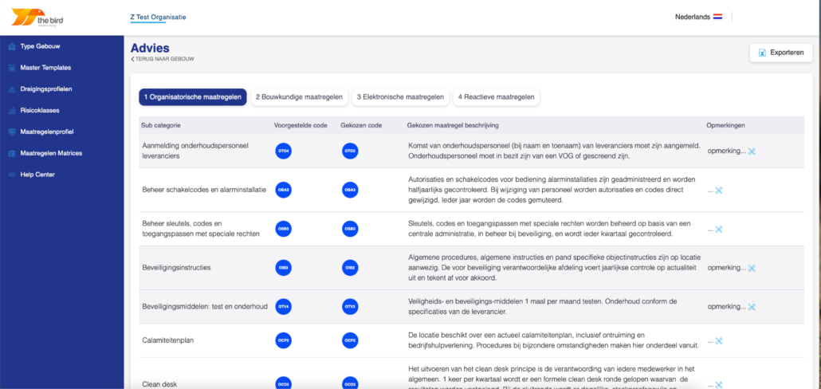This screenshot has width=821, height=389.
Task: Edit remark for Beheer sleutels, codes row
Action: coord(718,230)
